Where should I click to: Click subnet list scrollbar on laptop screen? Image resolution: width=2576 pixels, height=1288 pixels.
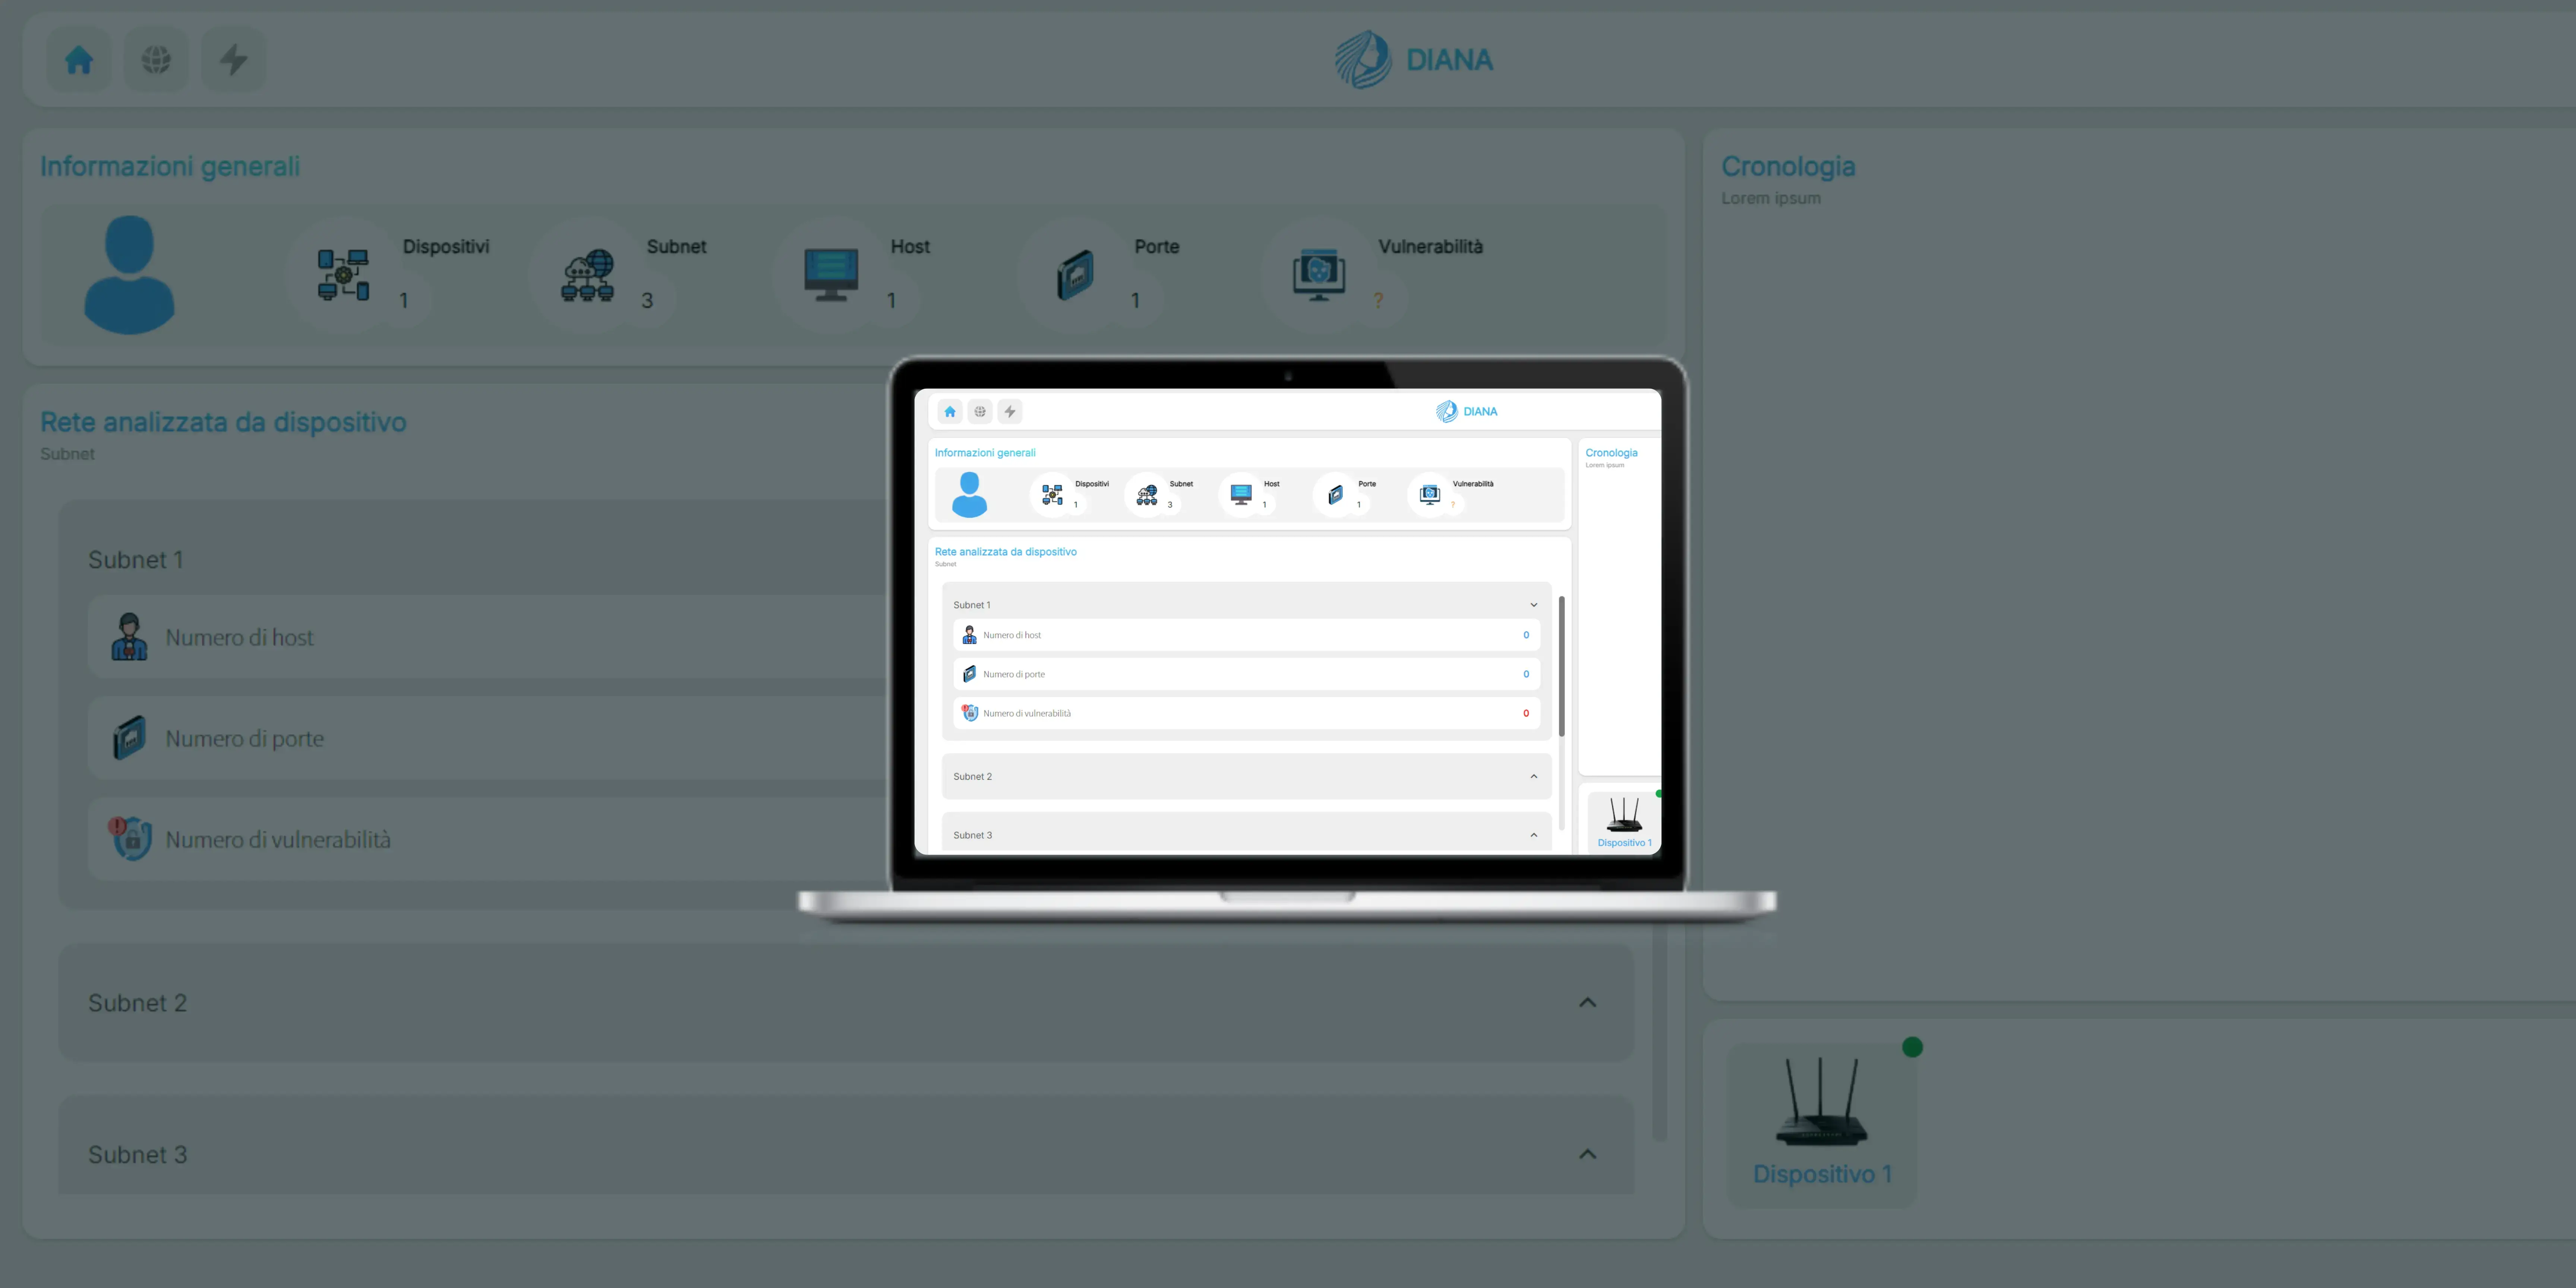click(x=1561, y=666)
